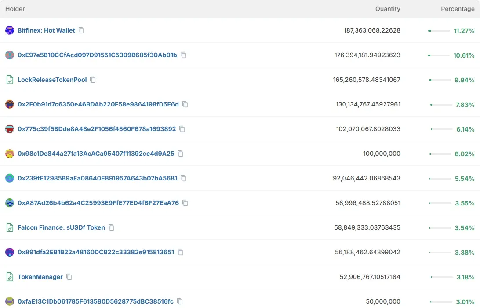This screenshot has width=480, height=308.
Task: Open holder 0xA87Ad26b4b62a4C25993E9FfE77ED4fBF27EaA76
Action: pyautogui.click(x=98, y=203)
